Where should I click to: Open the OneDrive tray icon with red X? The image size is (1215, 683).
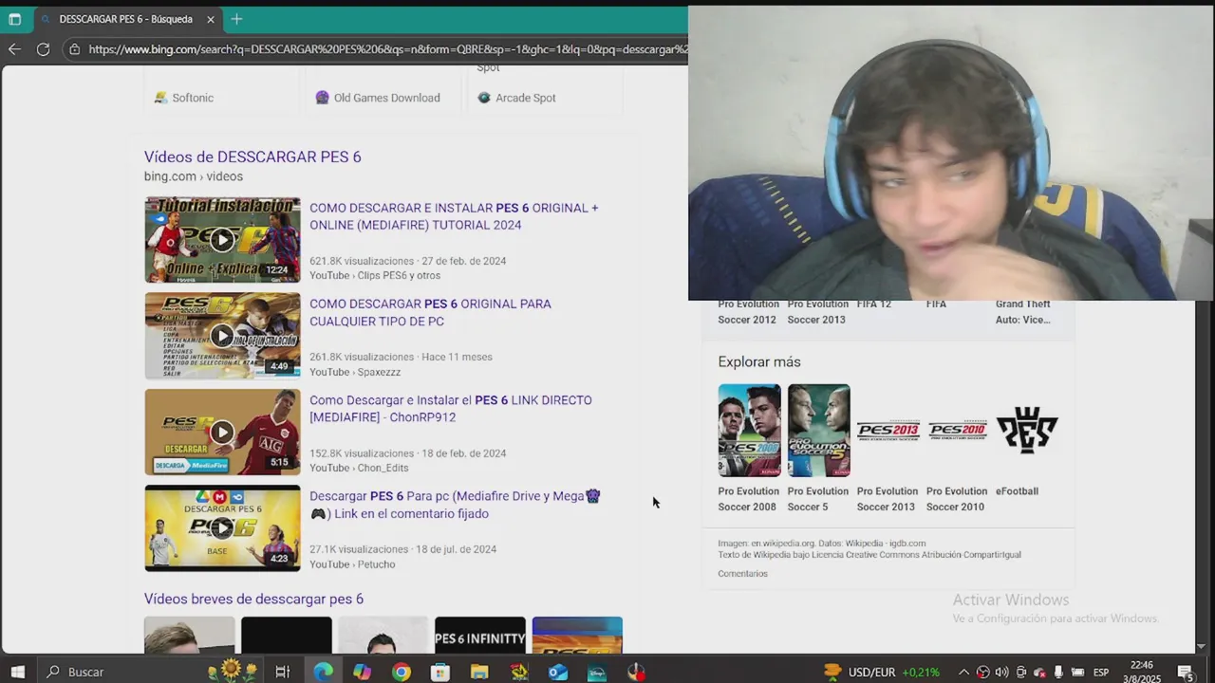coord(1039,672)
